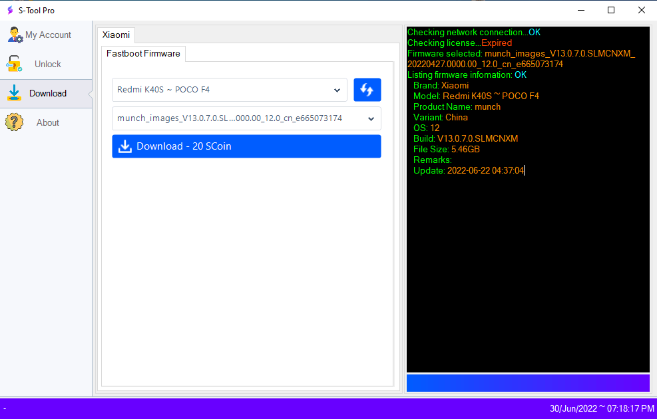657x419 pixels.
Task: Click download tray icon on SCoin button
Action: pyautogui.click(x=125, y=146)
